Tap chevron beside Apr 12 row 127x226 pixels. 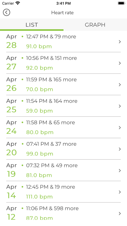click(x=120, y=214)
